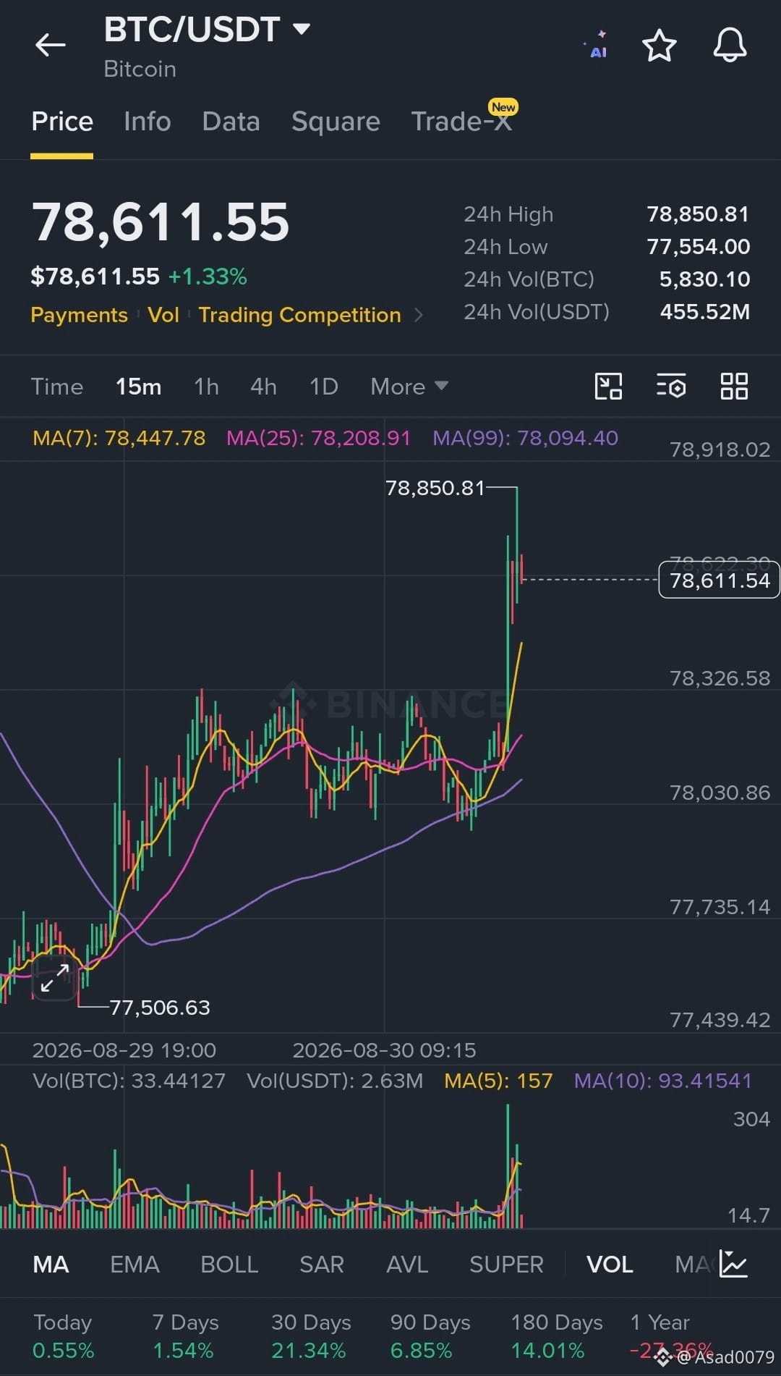
Task: Tap the Today 0.55% performance
Action: point(63,1336)
